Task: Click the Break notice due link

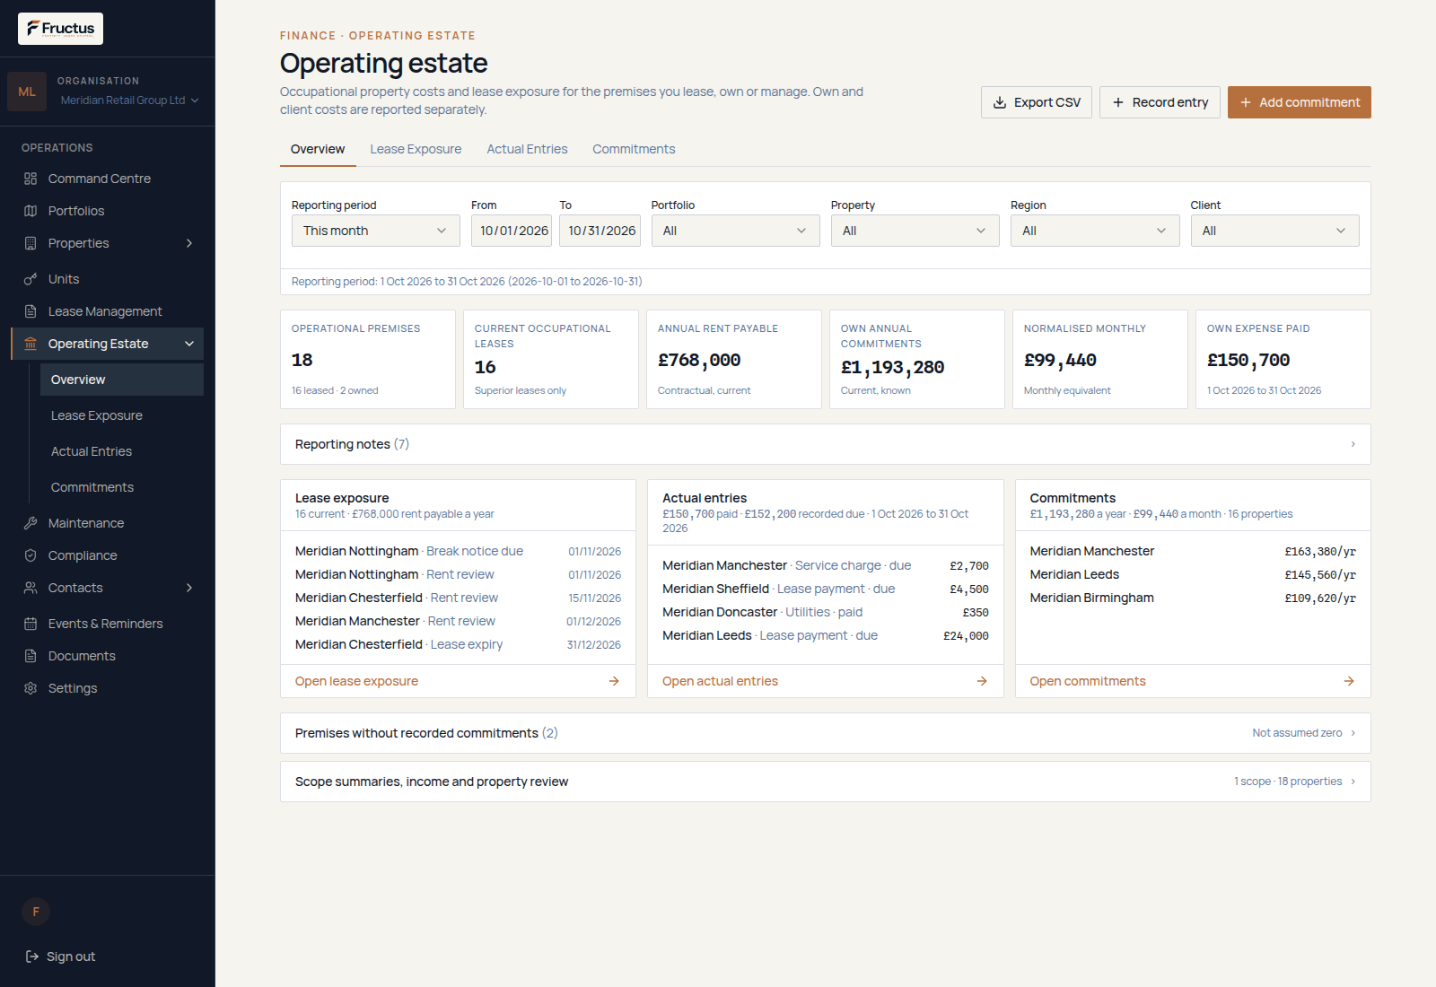Action: [x=475, y=551]
